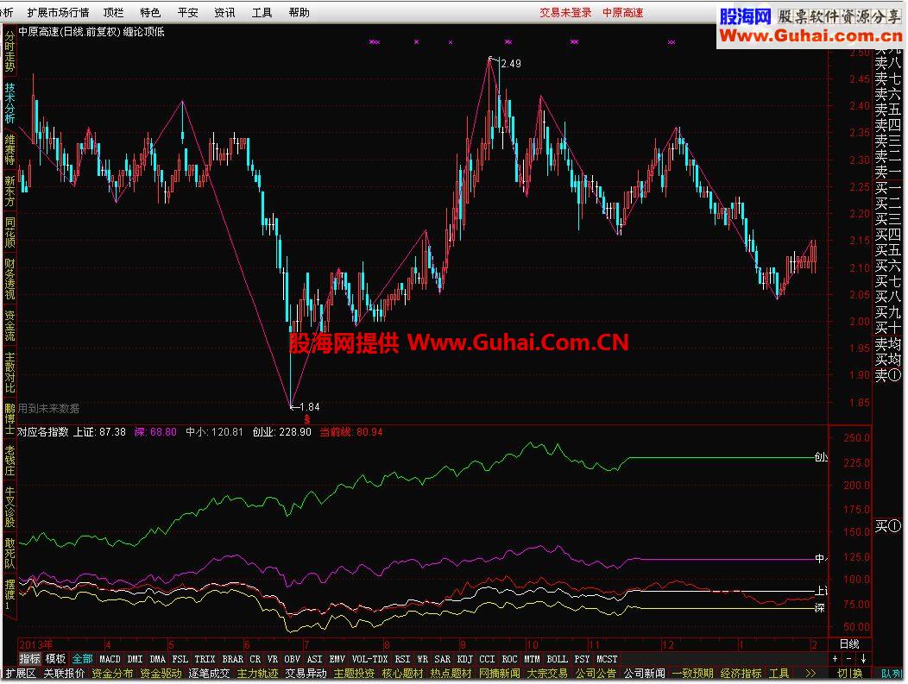Open the 扩展区 bottom tab
The image size is (908, 684).
[22, 674]
